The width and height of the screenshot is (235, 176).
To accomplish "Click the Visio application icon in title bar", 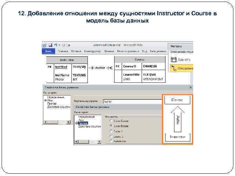I will pyautogui.click(x=44, y=45).
